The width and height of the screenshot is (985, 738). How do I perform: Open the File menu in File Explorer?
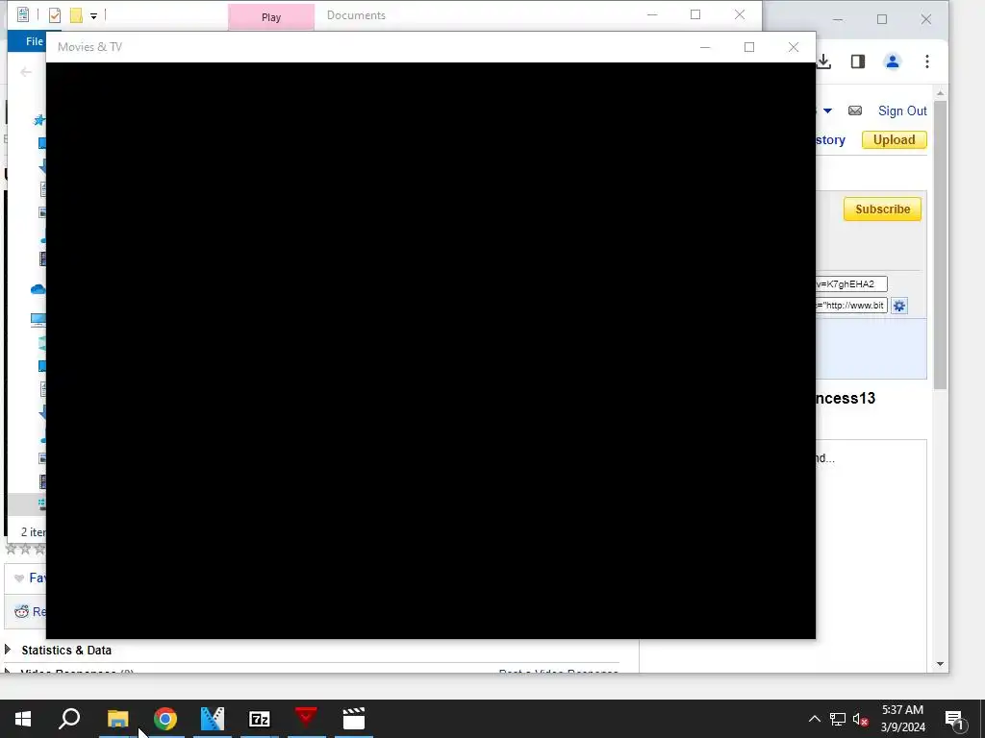pyautogui.click(x=34, y=41)
